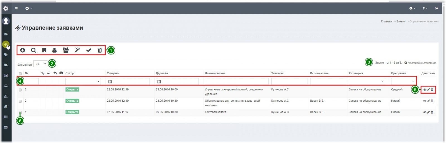The image size is (446, 143).
Task: Open the org structure sidebar icon
Action: click(6, 96)
